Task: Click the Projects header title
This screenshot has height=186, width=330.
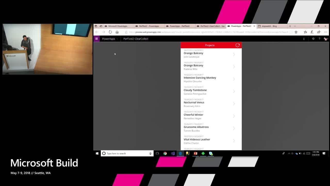Action: 210,45
